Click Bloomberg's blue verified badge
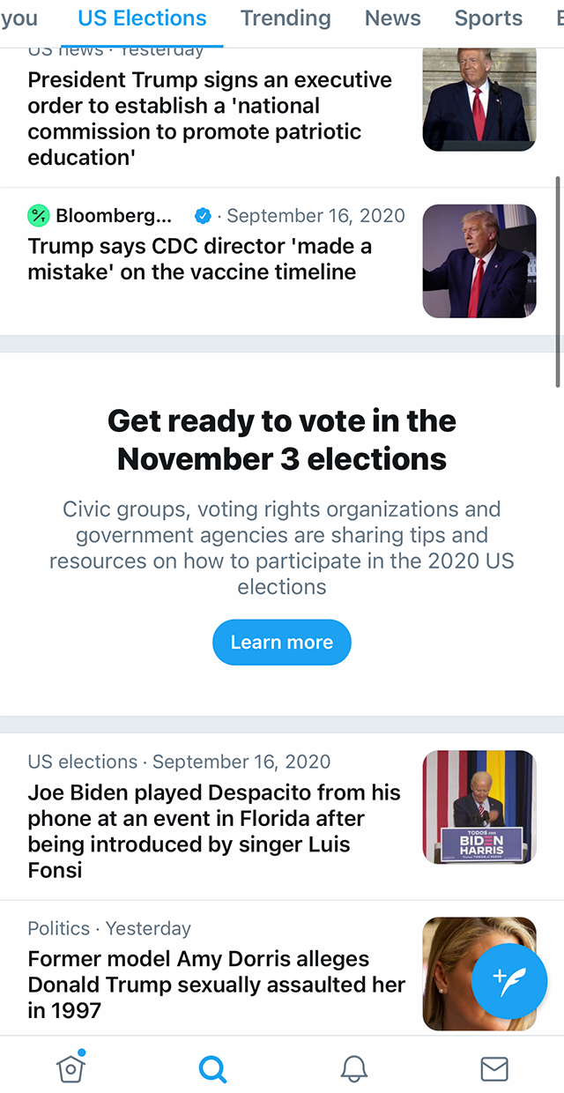Image resolution: width=564 pixels, height=1093 pixels. 203,215
